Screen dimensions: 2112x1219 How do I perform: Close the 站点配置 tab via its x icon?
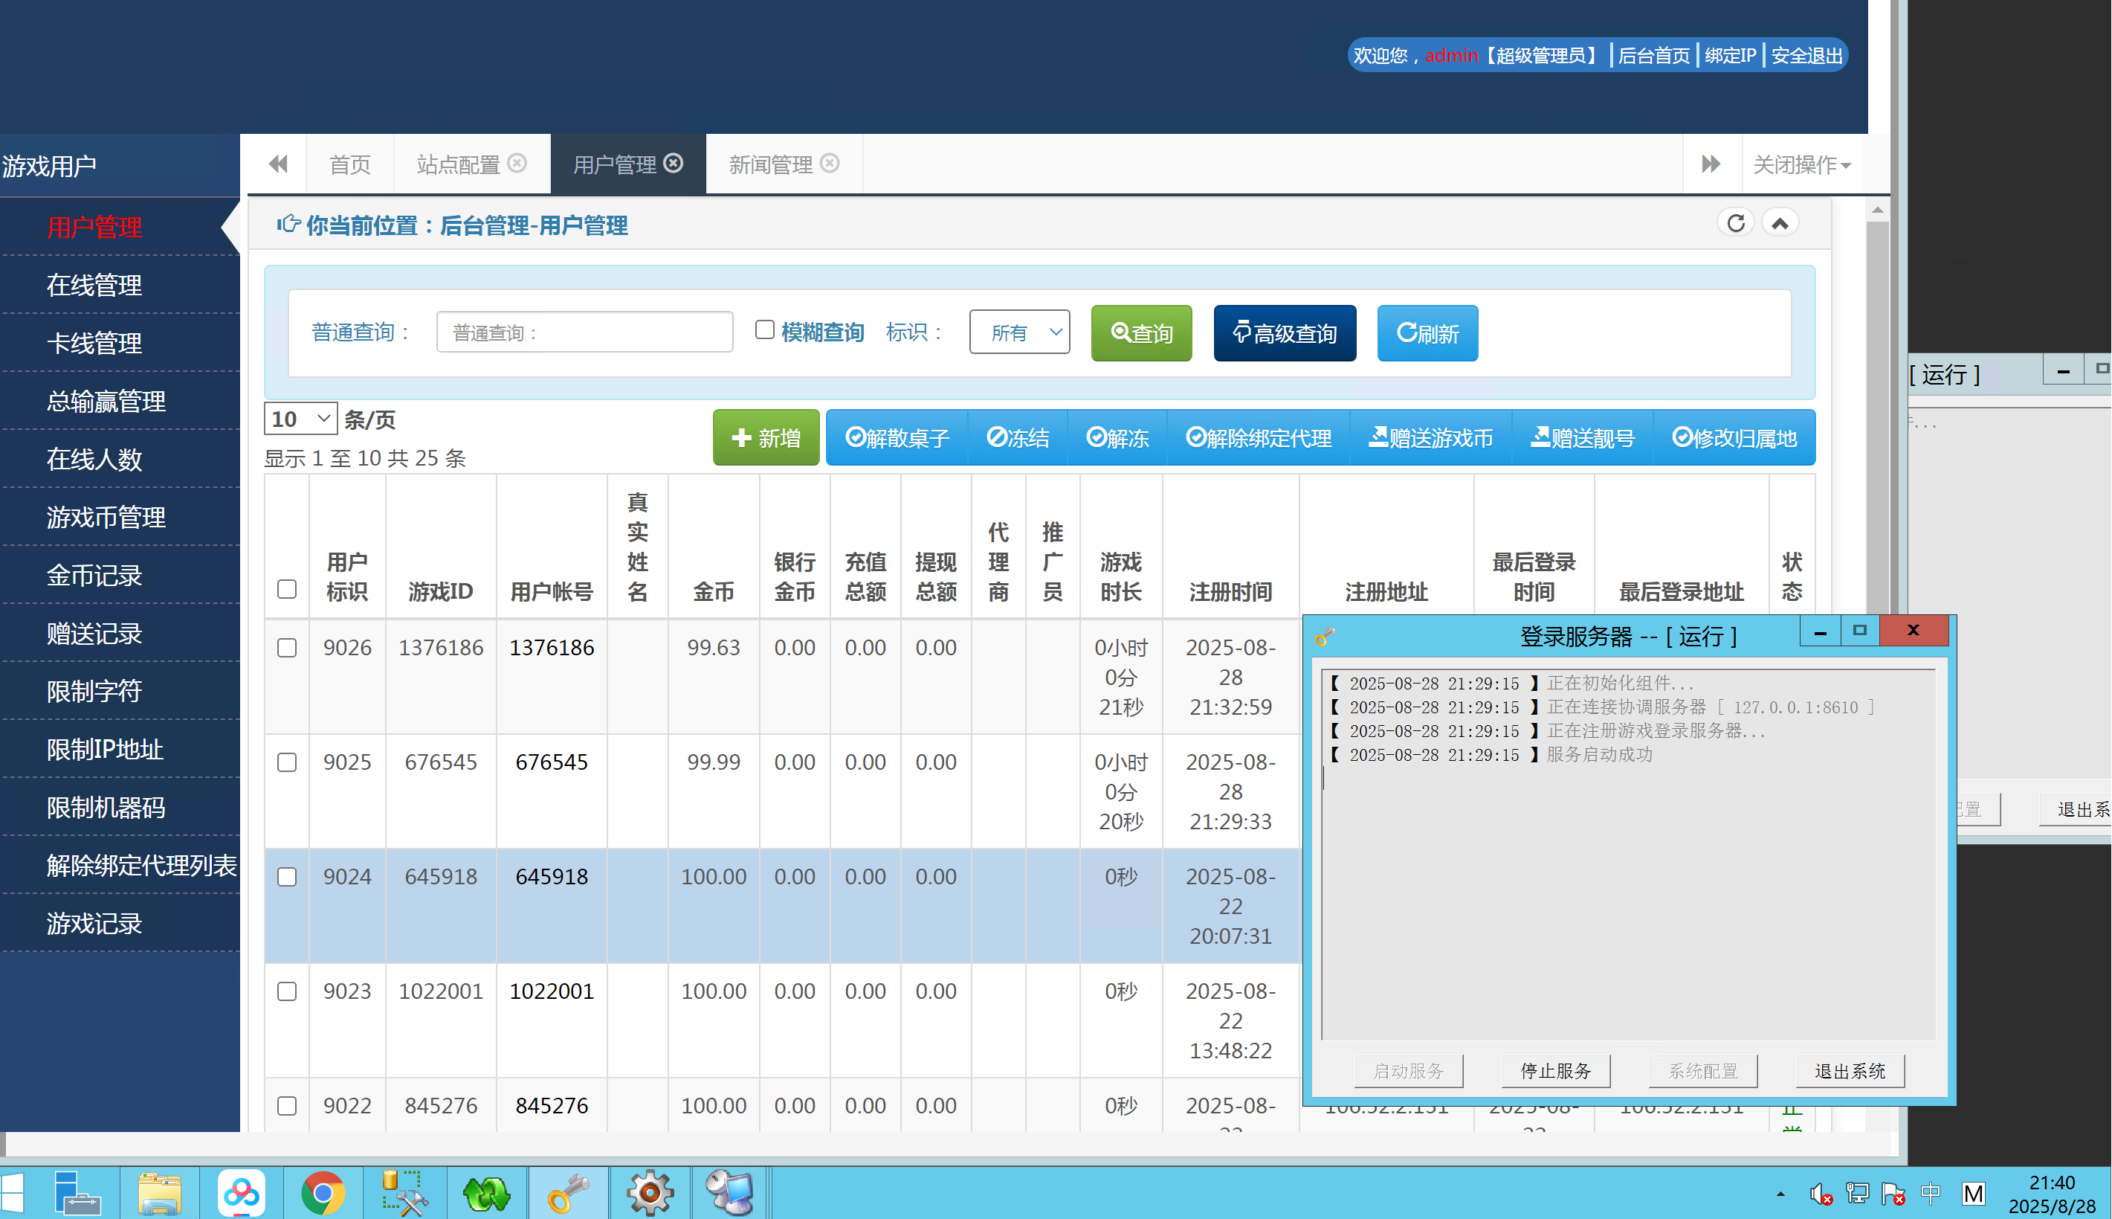pos(517,162)
